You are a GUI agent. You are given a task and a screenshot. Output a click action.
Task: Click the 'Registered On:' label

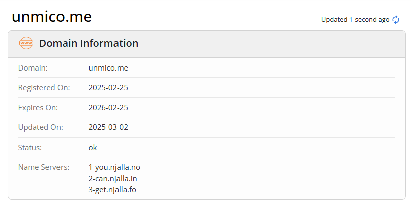44,88
